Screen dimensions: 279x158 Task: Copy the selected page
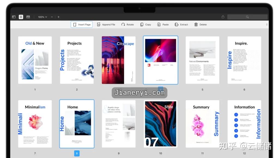coord(145,25)
